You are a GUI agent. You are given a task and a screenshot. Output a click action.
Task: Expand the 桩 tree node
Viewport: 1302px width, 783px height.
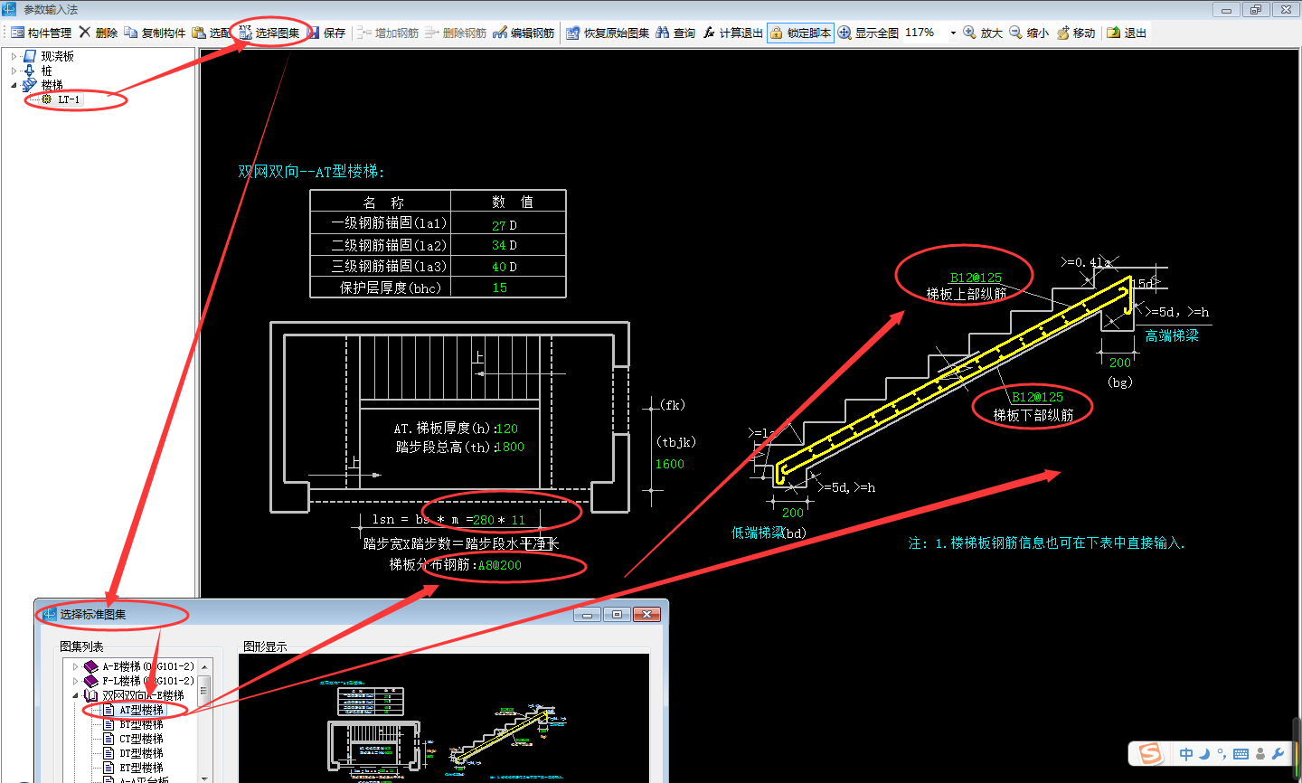pyautogui.click(x=14, y=71)
